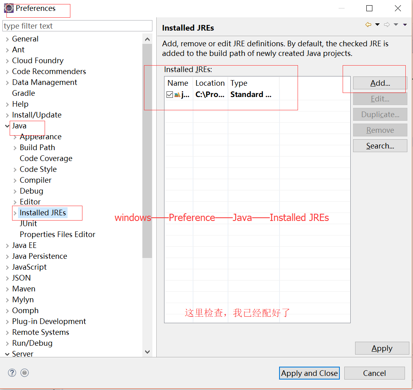413x390 pixels.
Task: Click the Add... button
Action: coord(380,83)
